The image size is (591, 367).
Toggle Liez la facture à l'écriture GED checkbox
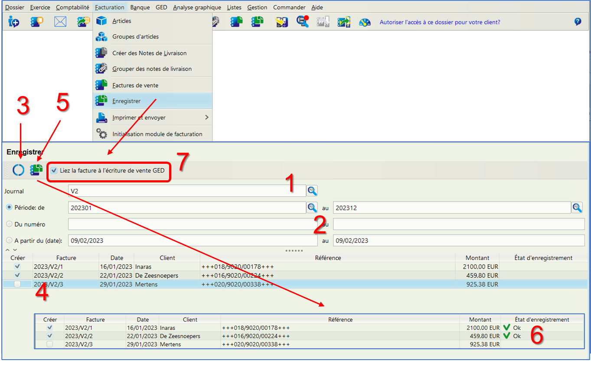(54, 170)
